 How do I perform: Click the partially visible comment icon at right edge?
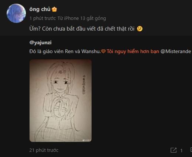coord(191,150)
